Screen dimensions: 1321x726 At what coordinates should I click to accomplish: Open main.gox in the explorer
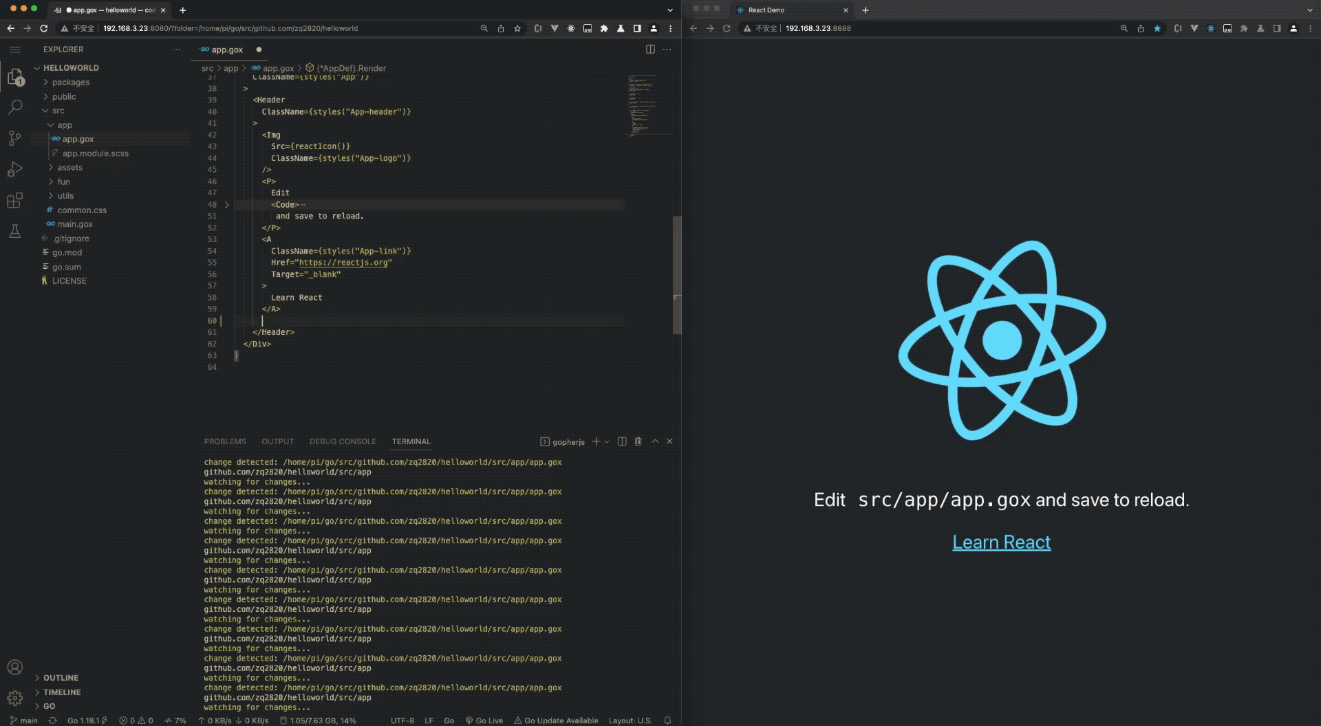(x=75, y=224)
